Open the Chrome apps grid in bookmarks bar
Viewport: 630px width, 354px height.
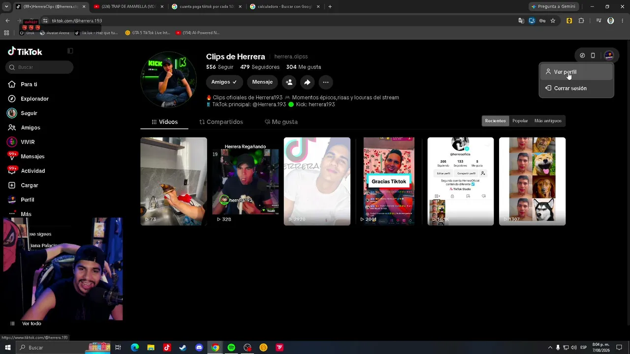coord(6,32)
